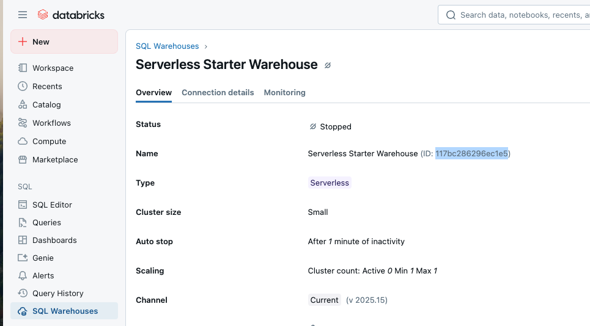Screen dimensions: 590x326
Task: Open the SQL Editor sidebar item
Action: pos(64,205)
